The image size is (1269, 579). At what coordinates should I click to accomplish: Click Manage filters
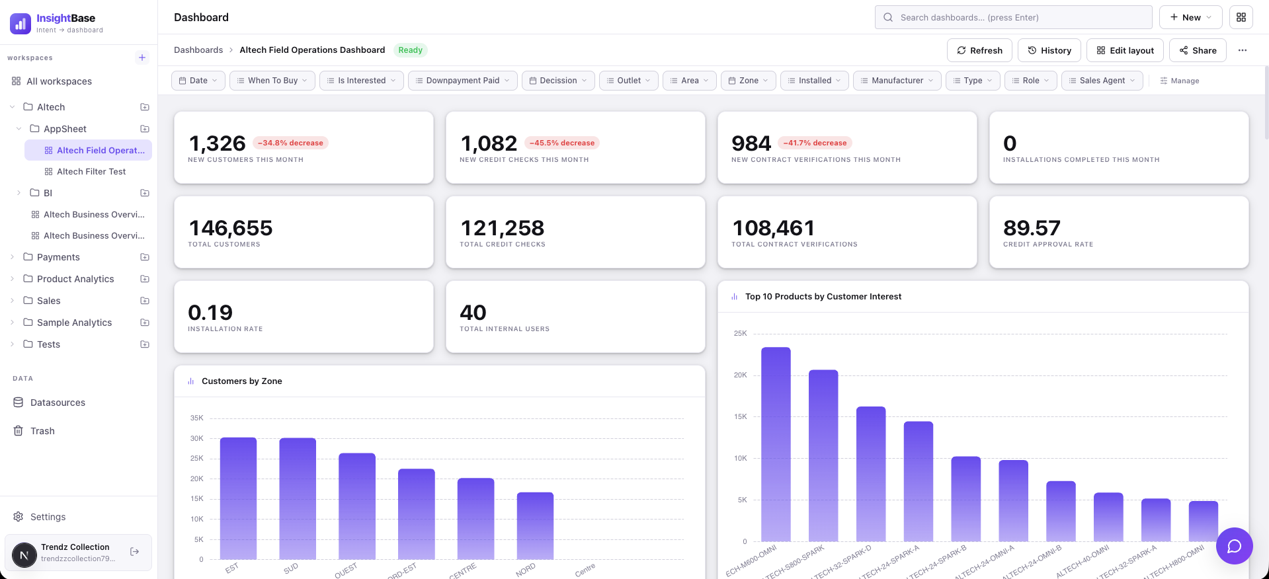click(1180, 81)
